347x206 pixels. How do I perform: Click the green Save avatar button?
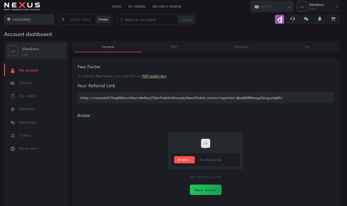[205, 190]
